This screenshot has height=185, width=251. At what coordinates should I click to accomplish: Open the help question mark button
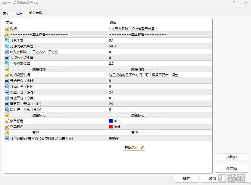(x=234, y=3)
